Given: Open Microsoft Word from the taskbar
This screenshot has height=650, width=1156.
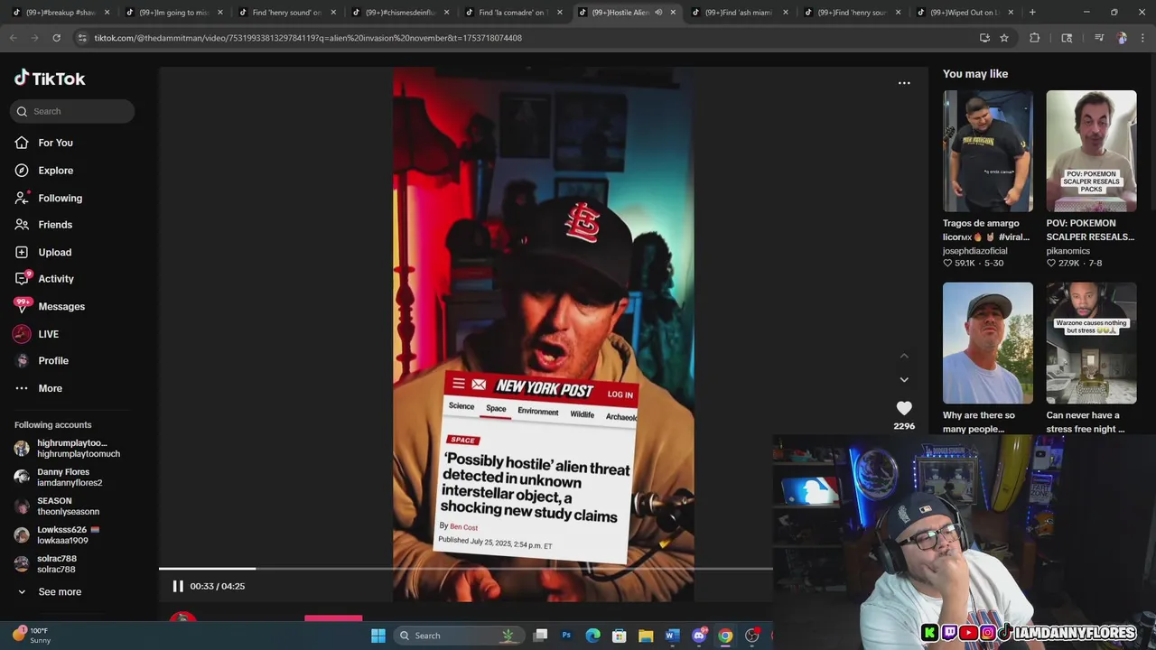Looking at the screenshot, I should pyautogui.click(x=672, y=636).
